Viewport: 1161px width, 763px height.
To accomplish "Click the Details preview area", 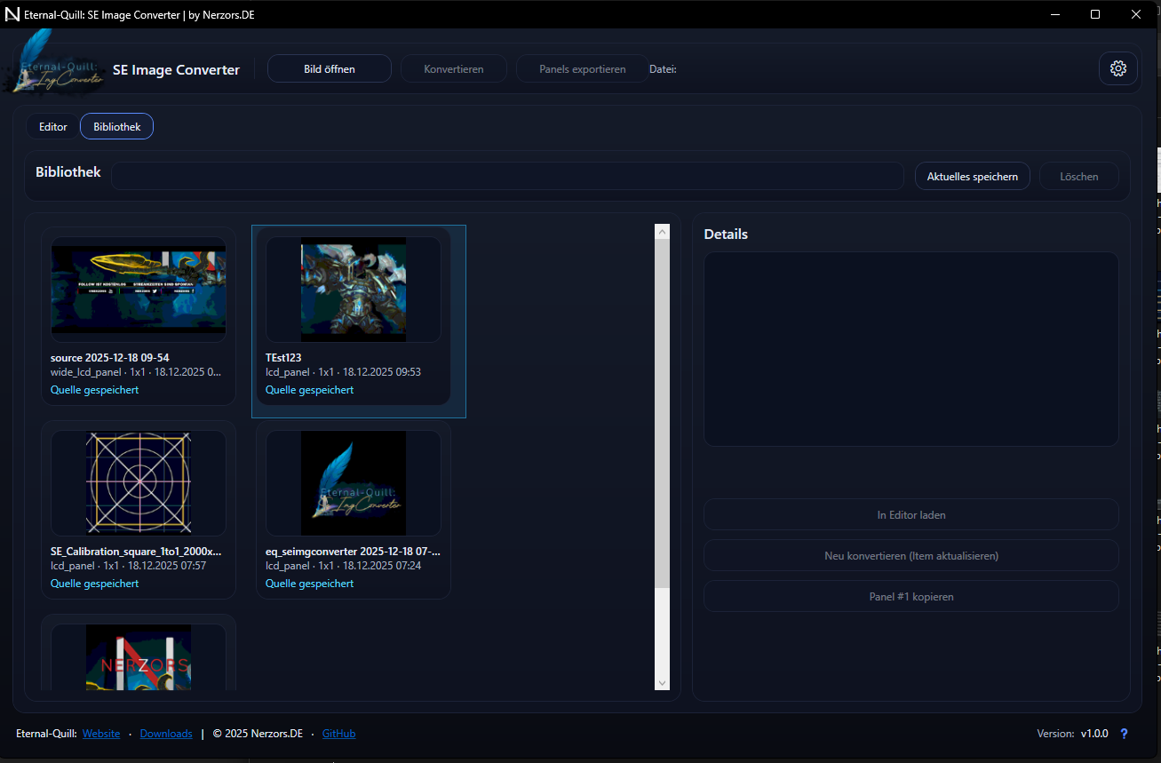I will coord(911,349).
